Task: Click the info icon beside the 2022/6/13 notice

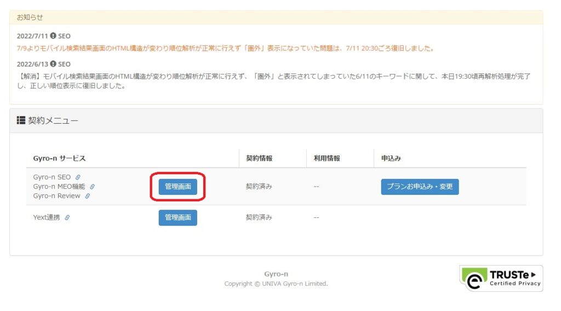Action: click(x=53, y=64)
